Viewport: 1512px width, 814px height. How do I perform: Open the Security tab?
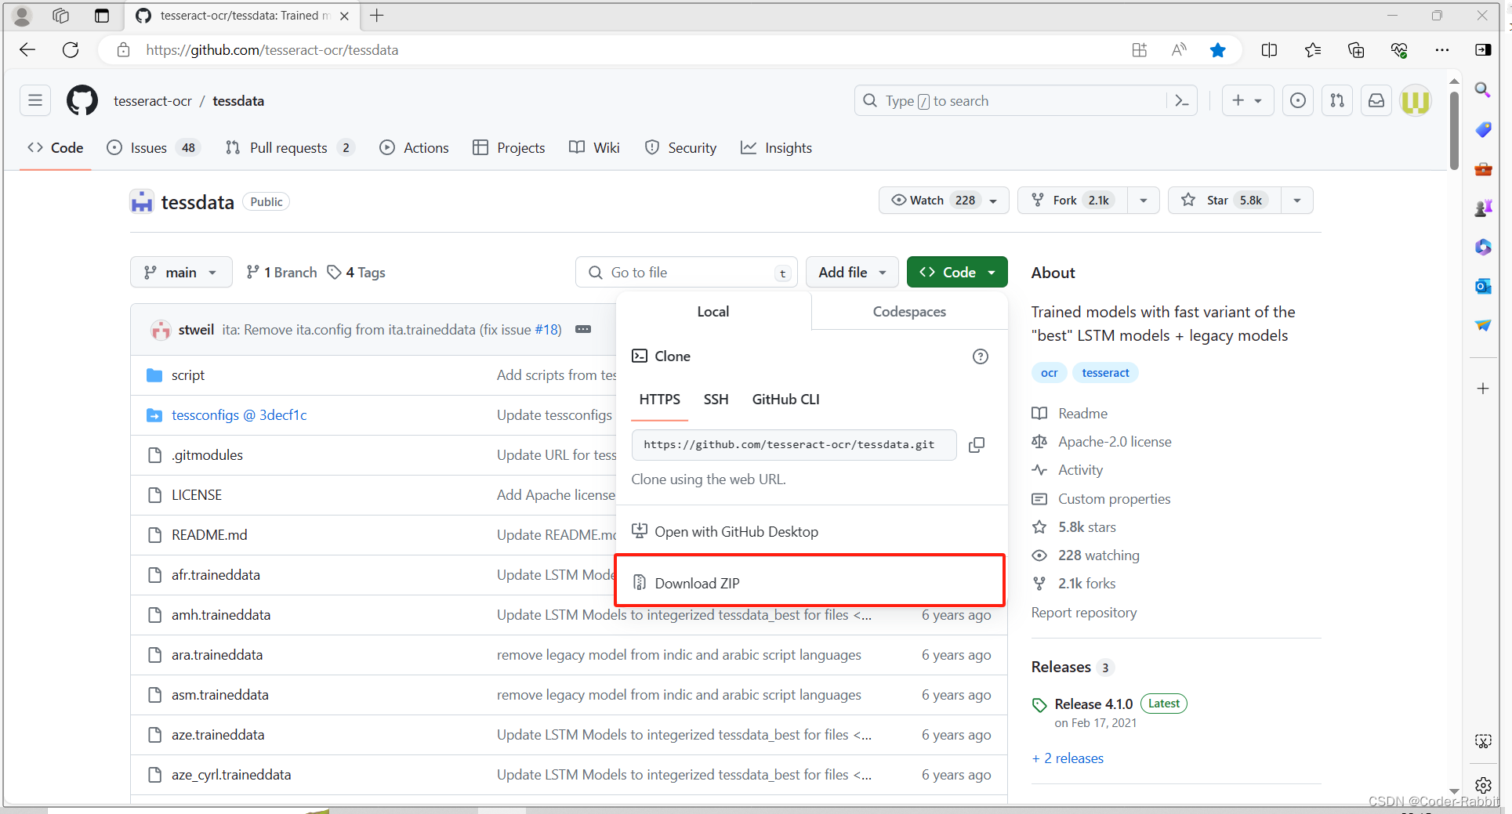coord(680,148)
